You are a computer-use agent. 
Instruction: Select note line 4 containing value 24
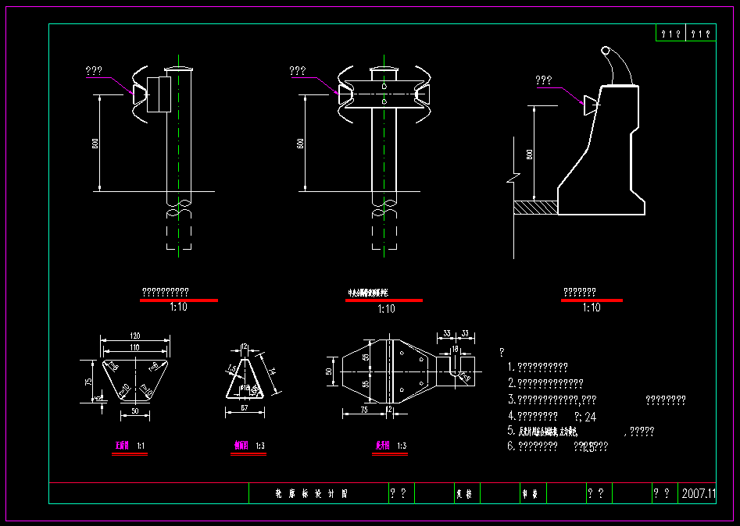coord(552,417)
